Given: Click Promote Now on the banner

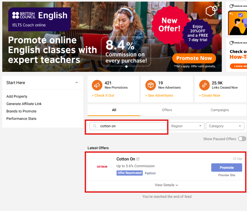Looking at the screenshot, I should [194, 58].
